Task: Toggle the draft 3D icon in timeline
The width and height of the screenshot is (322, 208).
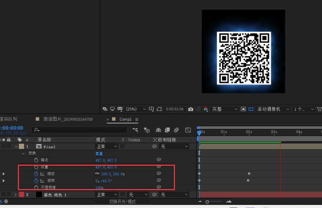Action: 147,130
